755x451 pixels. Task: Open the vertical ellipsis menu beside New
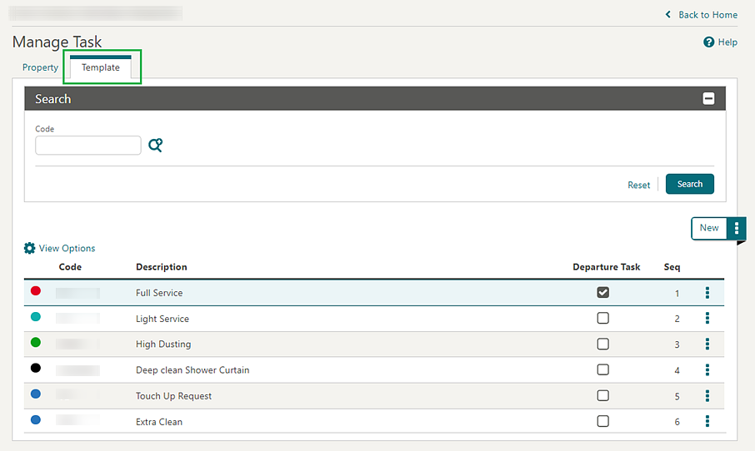pos(736,228)
